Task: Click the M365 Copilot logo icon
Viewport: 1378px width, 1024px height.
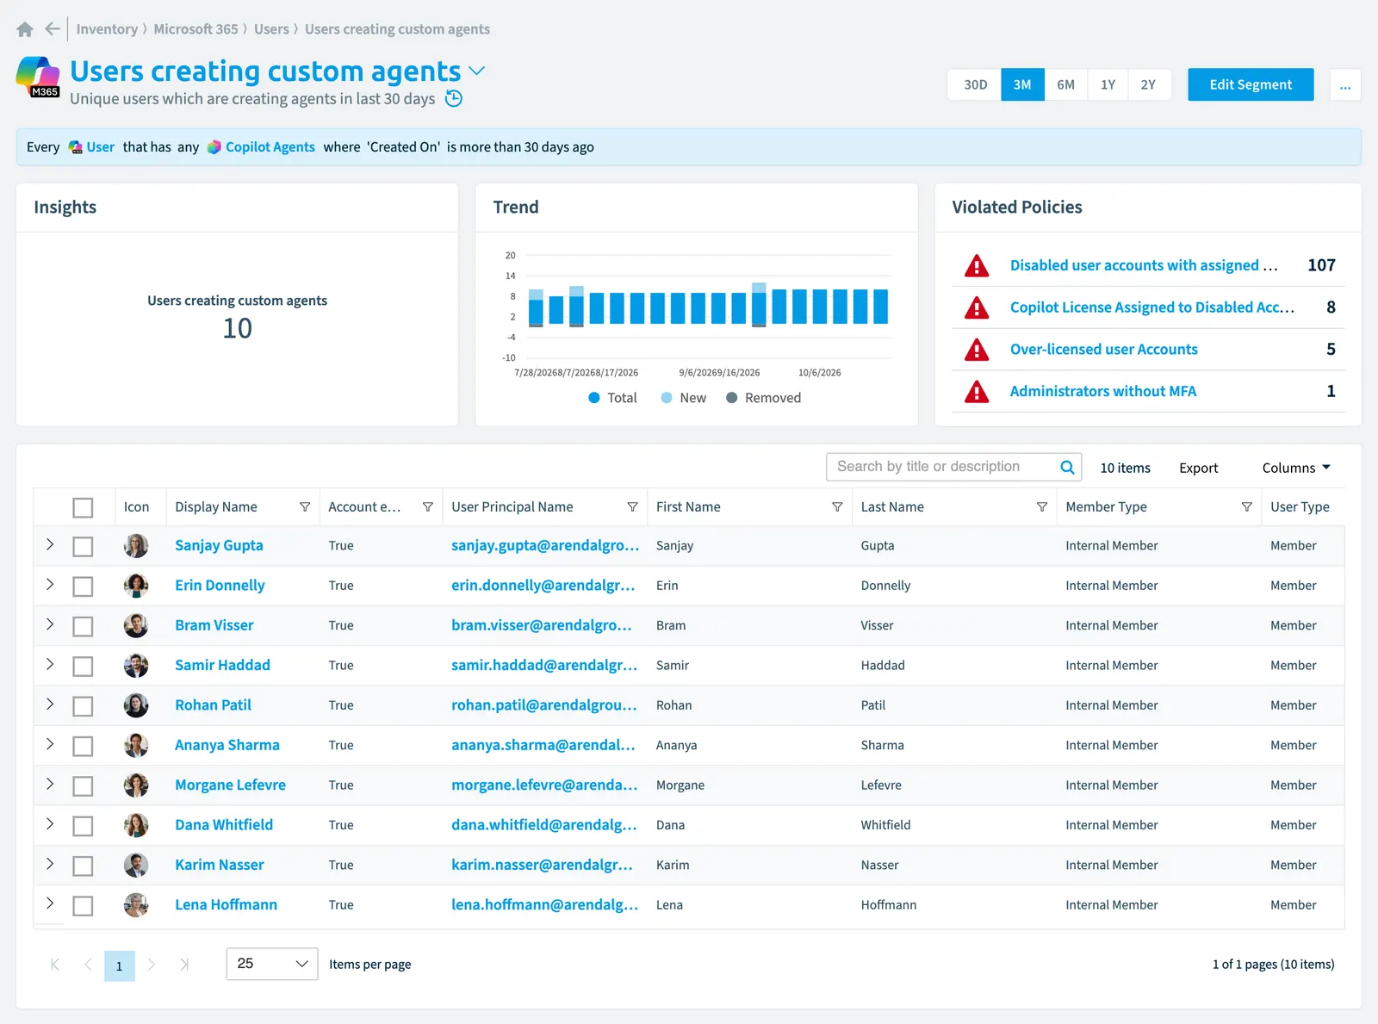Action: [38, 77]
